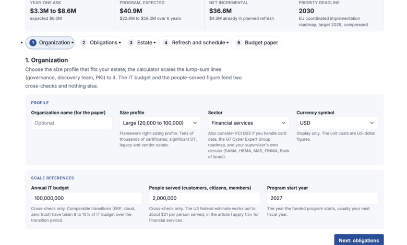Screen dimensions: 407x245
Task: Click '$22.6M to $59.2M over 6 years' text
Action: (x=150, y=18)
